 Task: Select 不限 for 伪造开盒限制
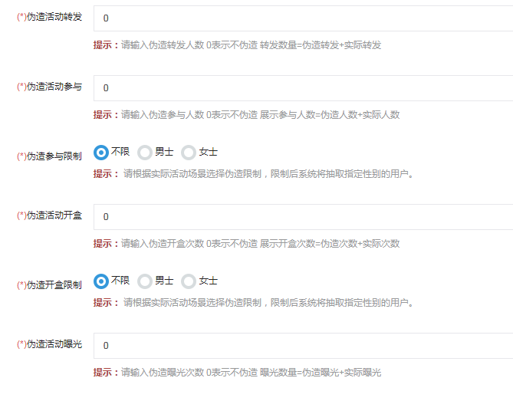(101, 281)
